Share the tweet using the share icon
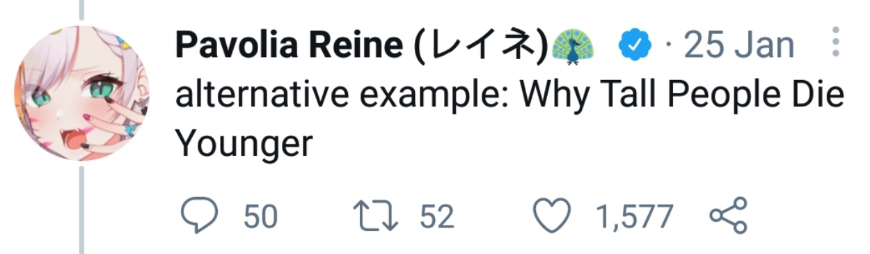 [x=728, y=215]
